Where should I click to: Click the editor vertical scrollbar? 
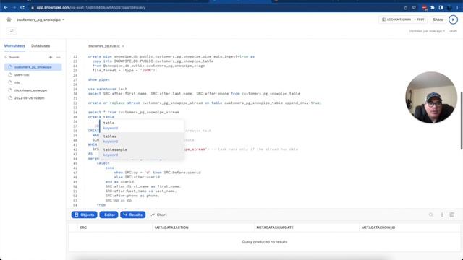462,121
